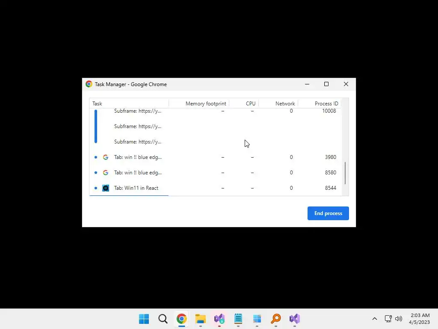The width and height of the screenshot is (438, 329).
Task: Open the Notepad taskbar icon
Action: click(x=238, y=319)
